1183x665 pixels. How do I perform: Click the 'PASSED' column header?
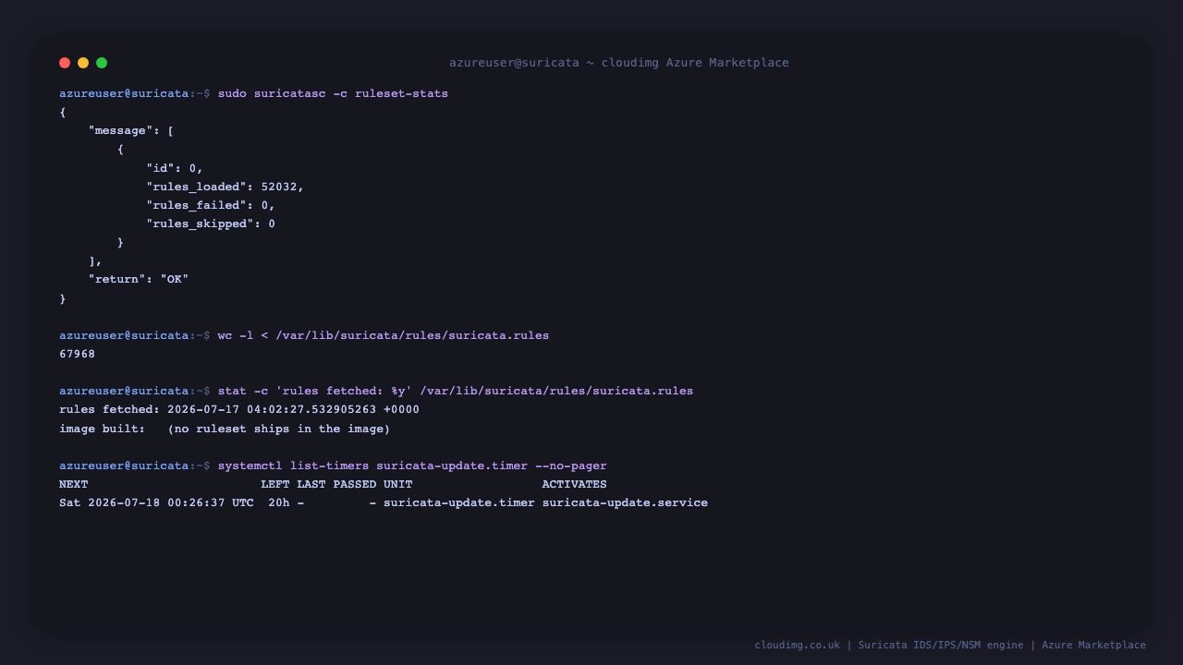click(355, 484)
